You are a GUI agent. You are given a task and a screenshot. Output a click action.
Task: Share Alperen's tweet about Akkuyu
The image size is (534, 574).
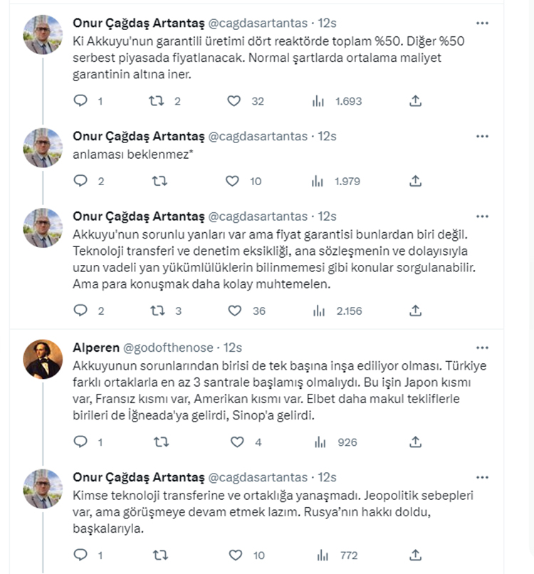[415, 442]
